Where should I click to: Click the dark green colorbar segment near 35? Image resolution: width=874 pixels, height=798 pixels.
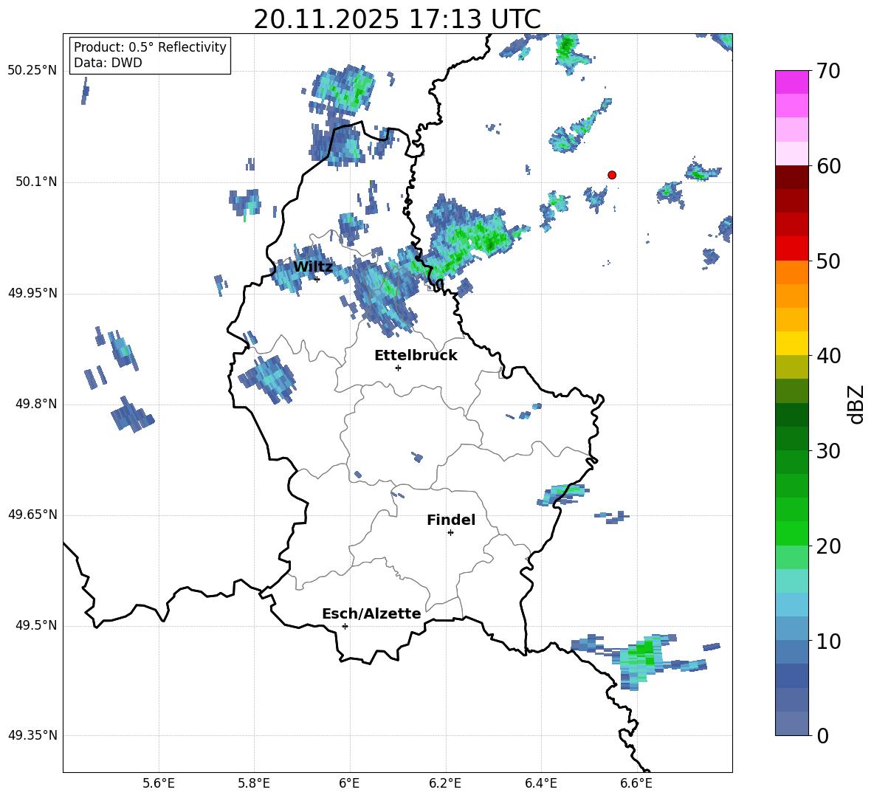pyautogui.click(x=791, y=415)
